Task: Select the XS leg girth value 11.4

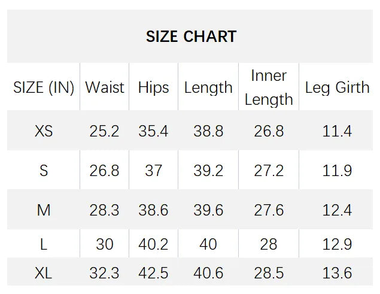Action: point(337,131)
